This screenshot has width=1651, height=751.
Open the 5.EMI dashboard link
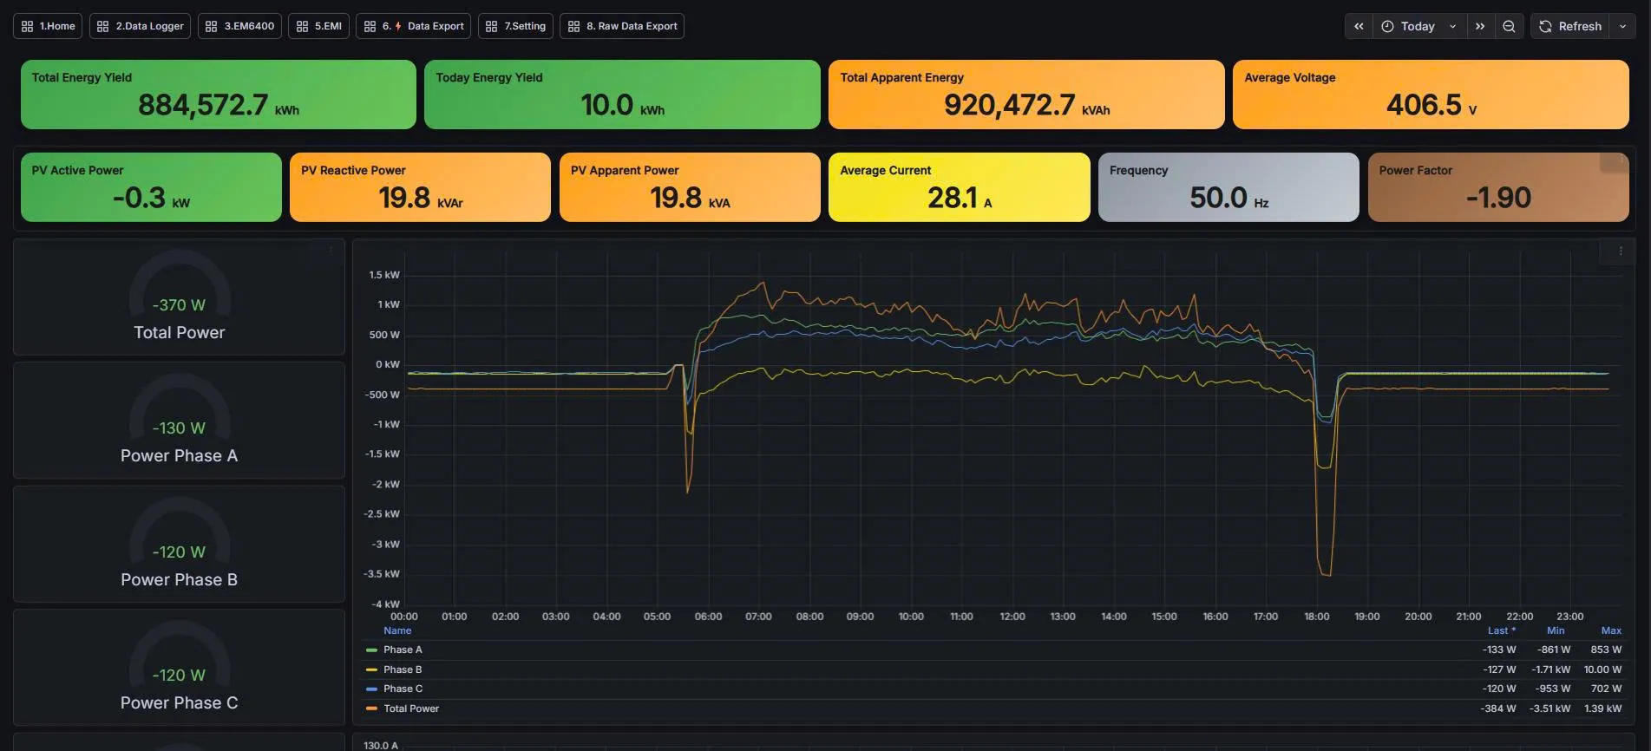click(318, 26)
